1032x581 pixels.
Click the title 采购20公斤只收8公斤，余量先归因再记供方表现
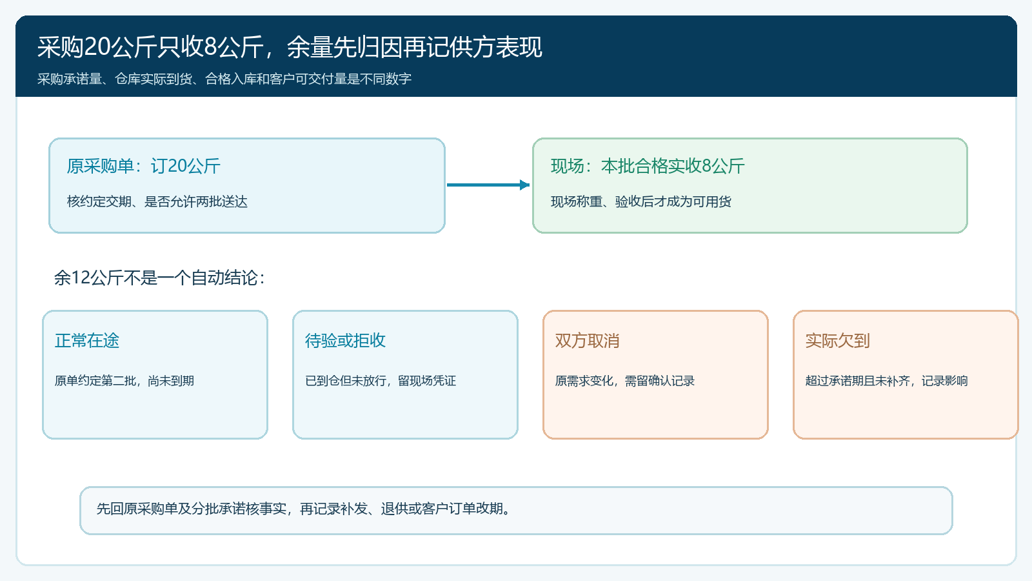pos(290,47)
